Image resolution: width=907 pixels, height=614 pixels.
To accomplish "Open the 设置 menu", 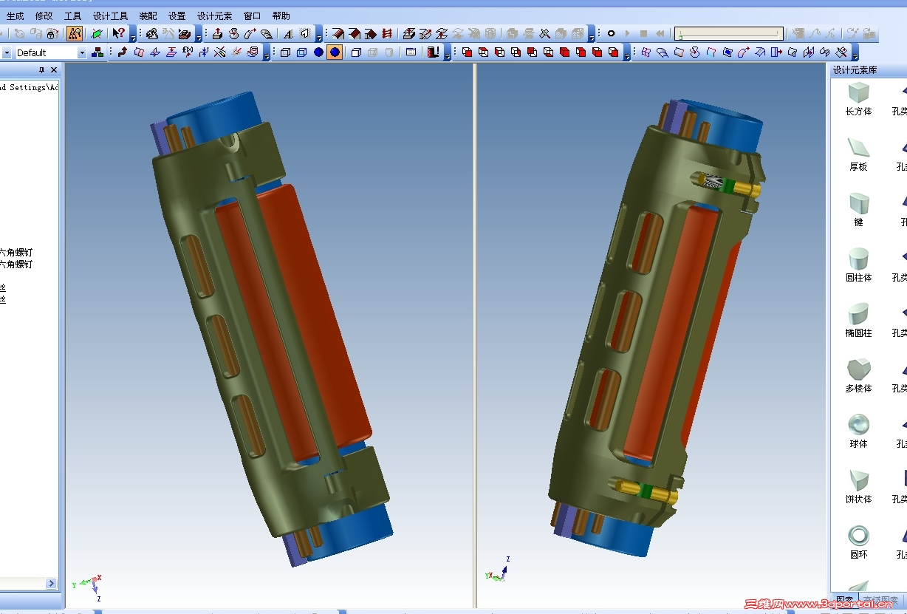I will click(177, 16).
